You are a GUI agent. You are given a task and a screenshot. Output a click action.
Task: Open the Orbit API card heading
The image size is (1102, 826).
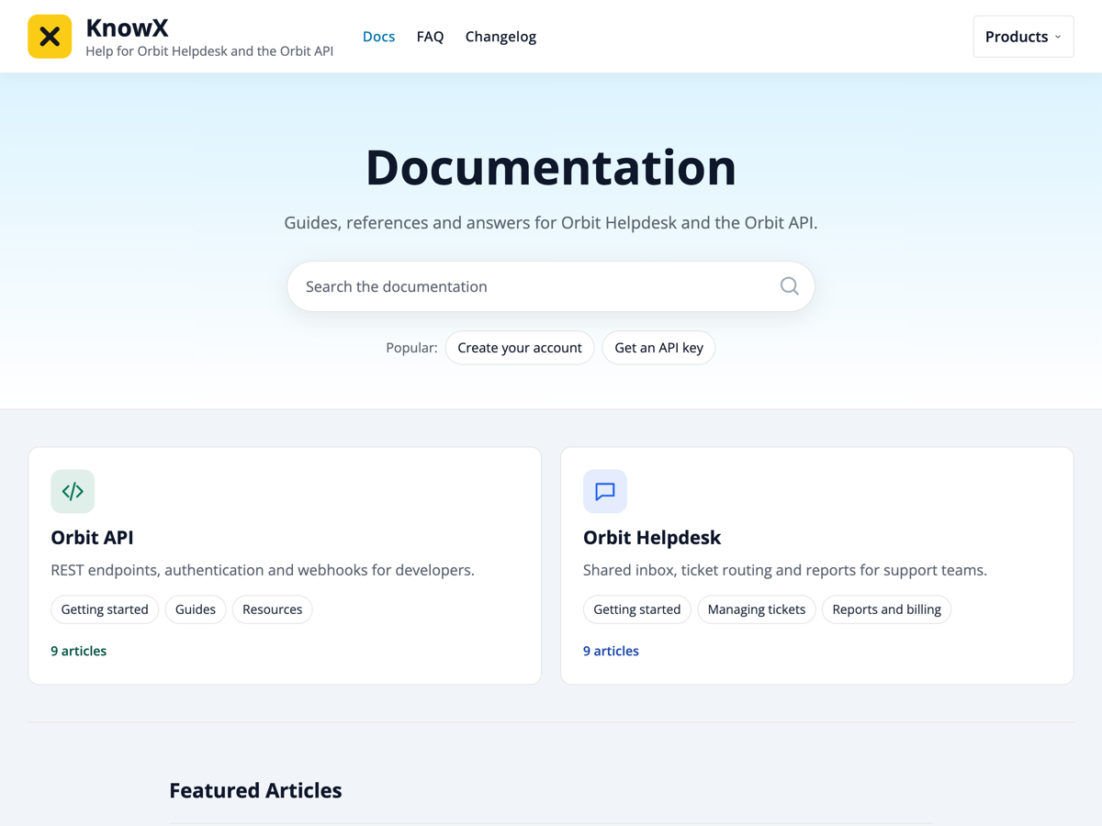pyautogui.click(x=92, y=537)
